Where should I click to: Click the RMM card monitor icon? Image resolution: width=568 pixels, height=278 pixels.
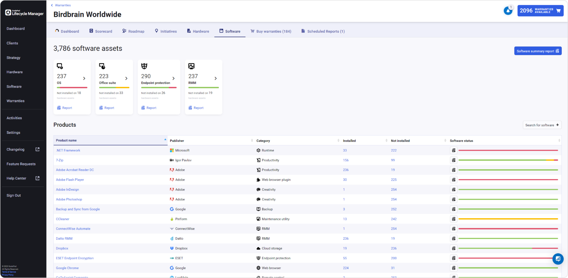[x=191, y=66]
